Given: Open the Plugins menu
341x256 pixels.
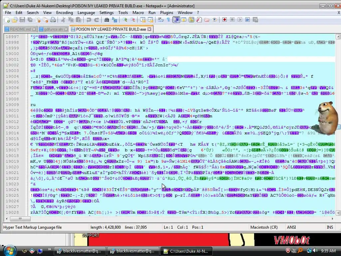Looking at the screenshot, I should (x=167, y=13).
